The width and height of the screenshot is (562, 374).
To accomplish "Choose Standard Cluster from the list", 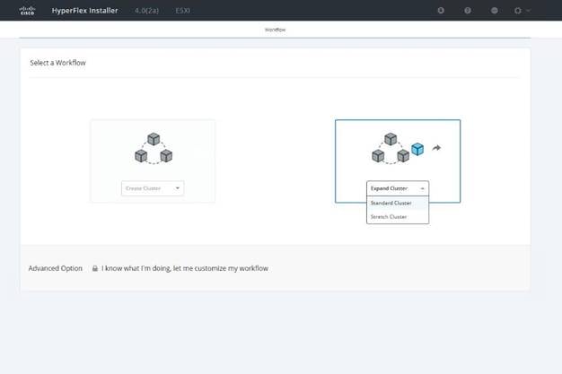I will (398, 203).
